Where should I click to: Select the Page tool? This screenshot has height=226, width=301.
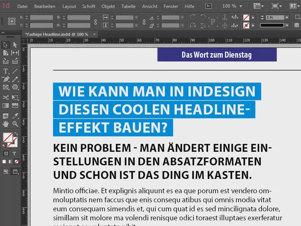pos(5,53)
